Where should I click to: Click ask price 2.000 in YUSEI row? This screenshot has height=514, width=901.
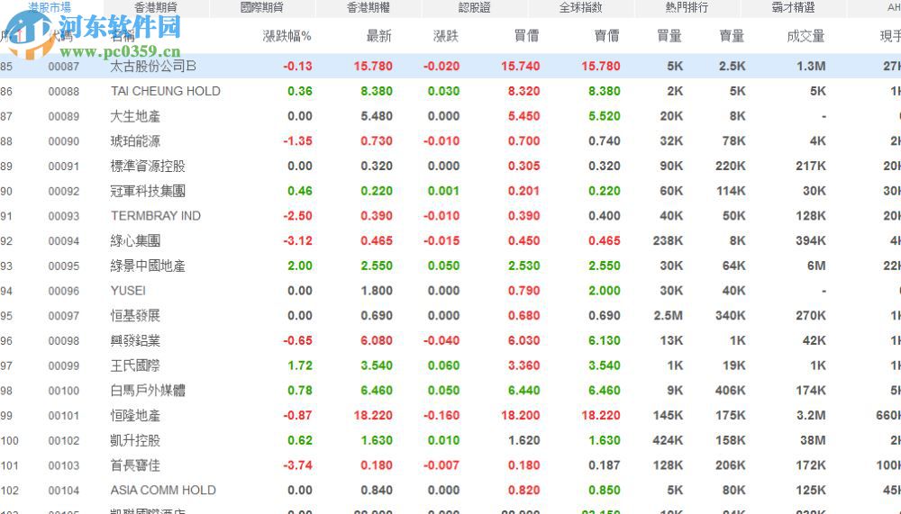pos(604,291)
